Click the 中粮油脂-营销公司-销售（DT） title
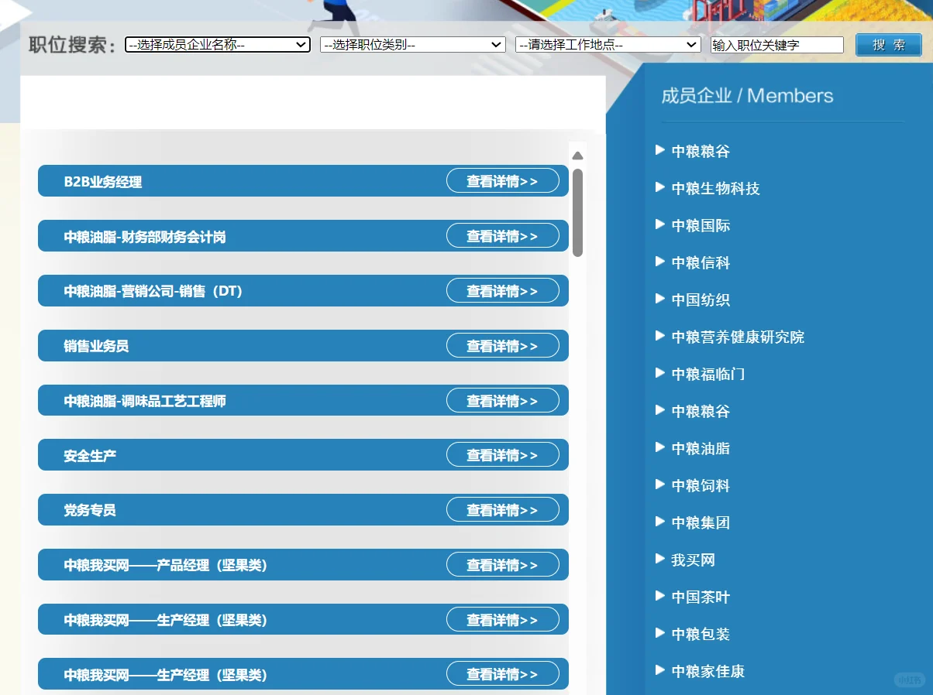 click(153, 292)
